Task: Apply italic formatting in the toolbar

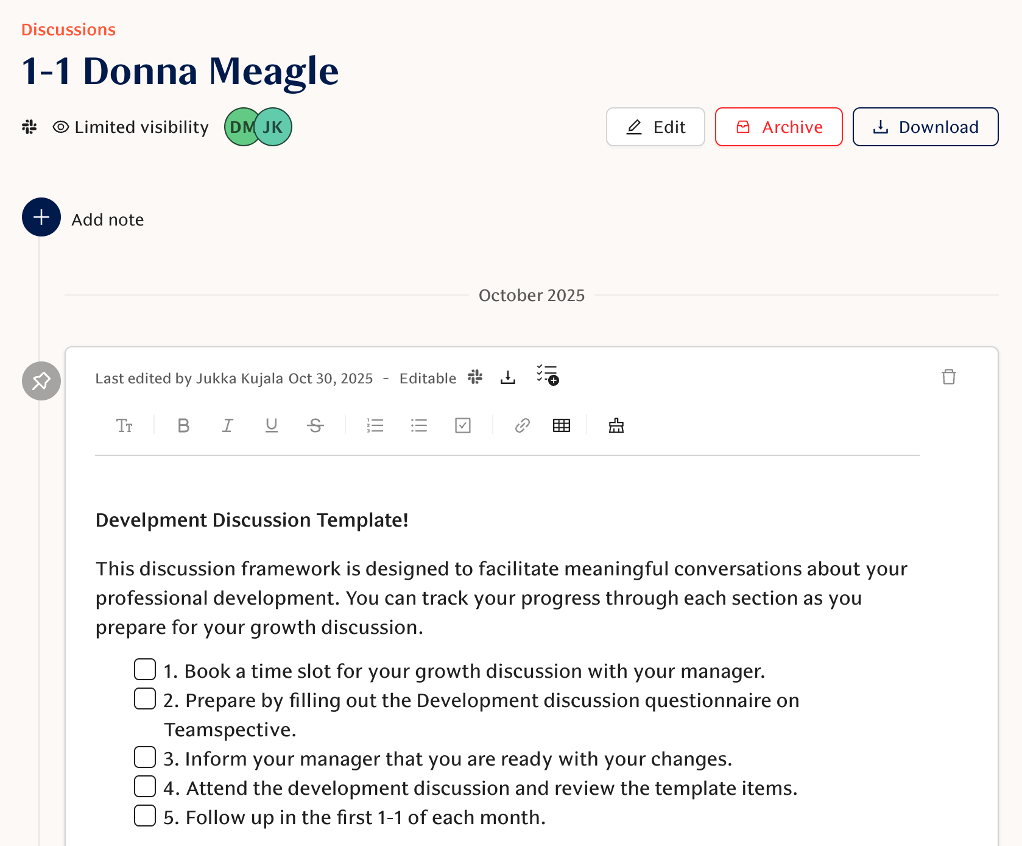Action: [227, 425]
